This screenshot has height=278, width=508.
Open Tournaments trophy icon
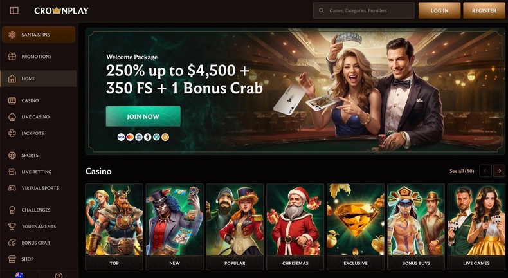coord(12,227)
